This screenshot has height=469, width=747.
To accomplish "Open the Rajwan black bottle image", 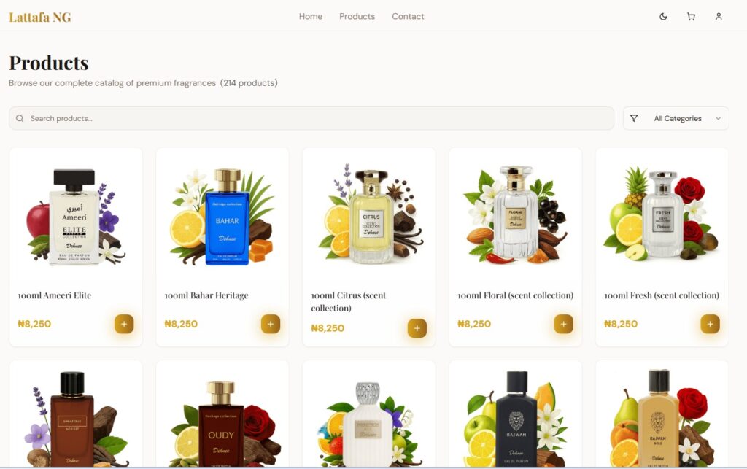I will 516,419.
